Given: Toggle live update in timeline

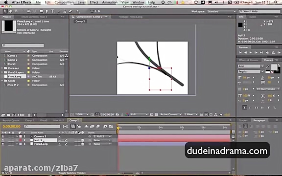Looking at the screenshot, I should (73, 127).
